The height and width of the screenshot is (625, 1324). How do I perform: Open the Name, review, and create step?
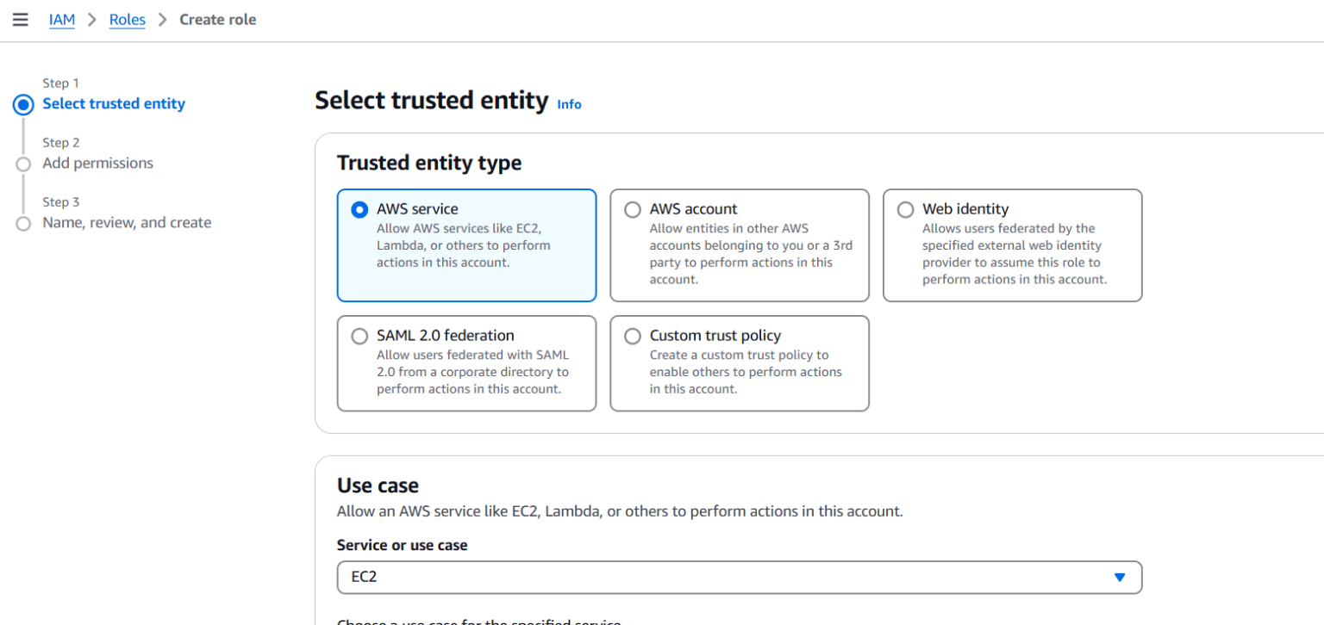[x=127, y=223]
